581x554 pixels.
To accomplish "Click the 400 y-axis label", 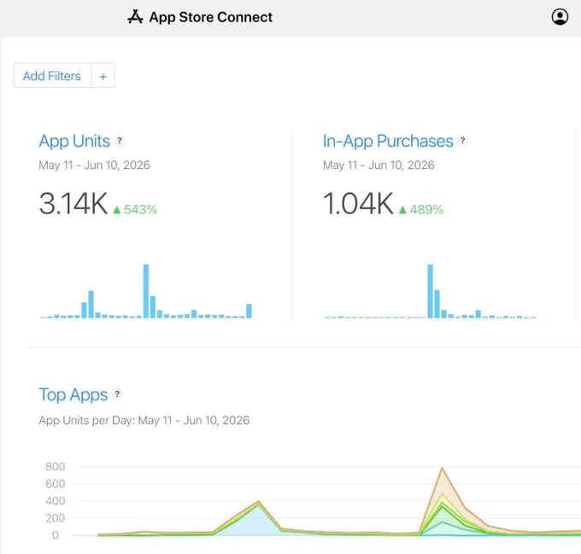I will coord(56,501).
